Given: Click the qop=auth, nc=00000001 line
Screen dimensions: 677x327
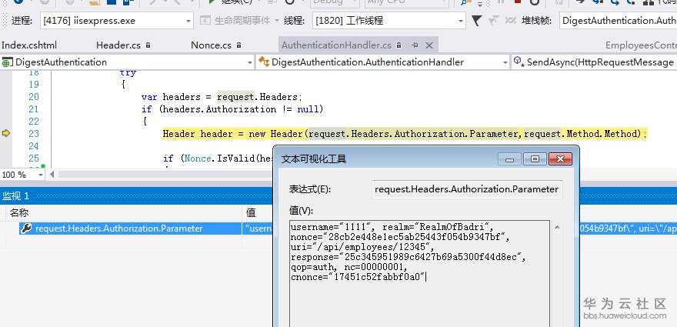Looking at the screenshot, I should click(349, 268).
